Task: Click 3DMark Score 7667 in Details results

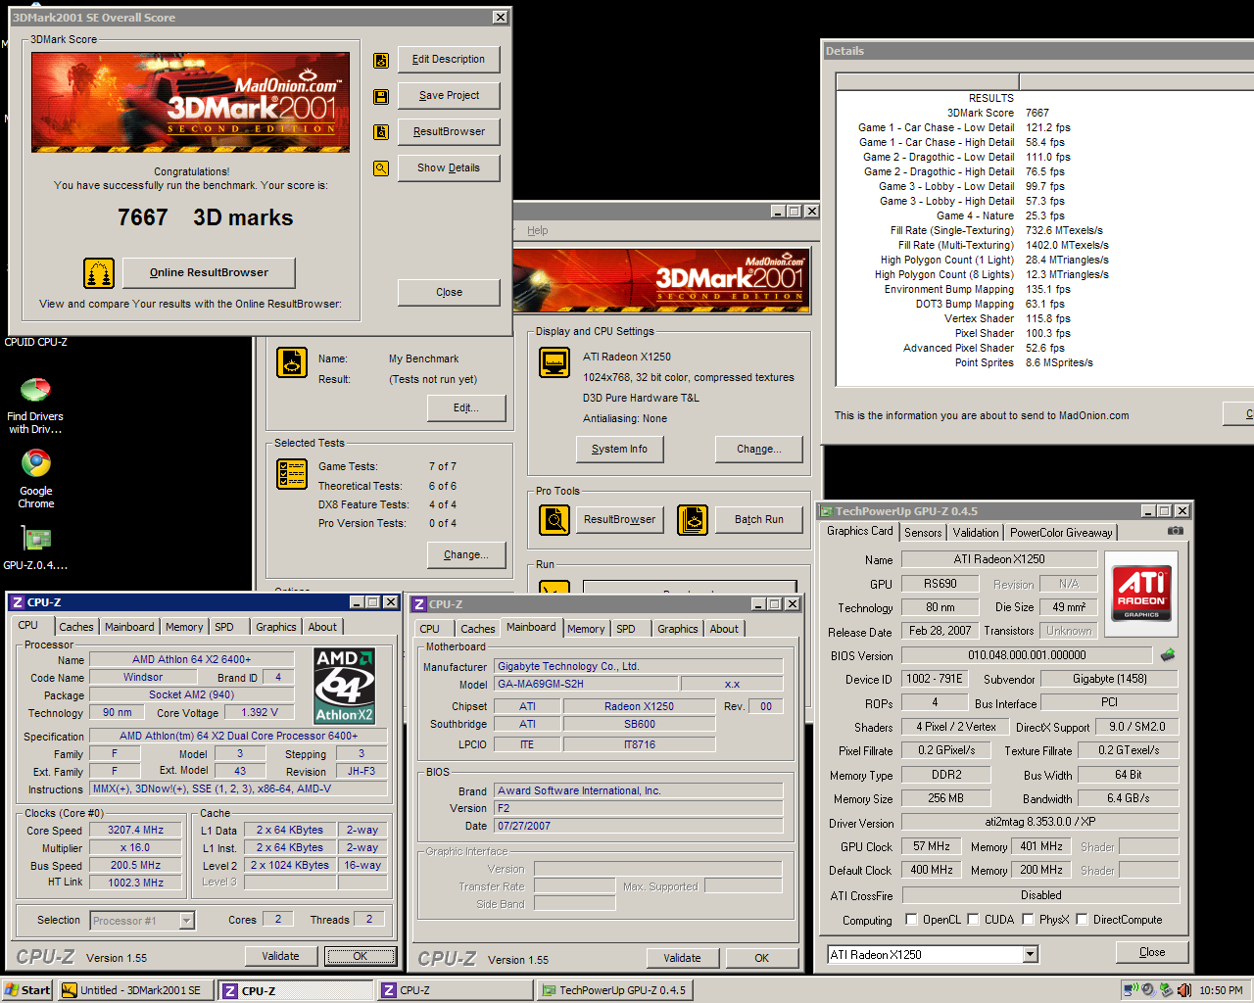Action: [1037, 113]
